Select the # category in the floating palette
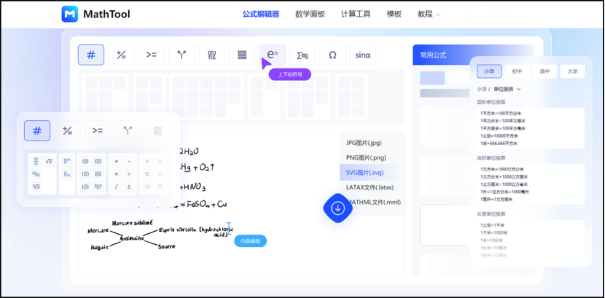The image size is (605, 298). [37, 130]
